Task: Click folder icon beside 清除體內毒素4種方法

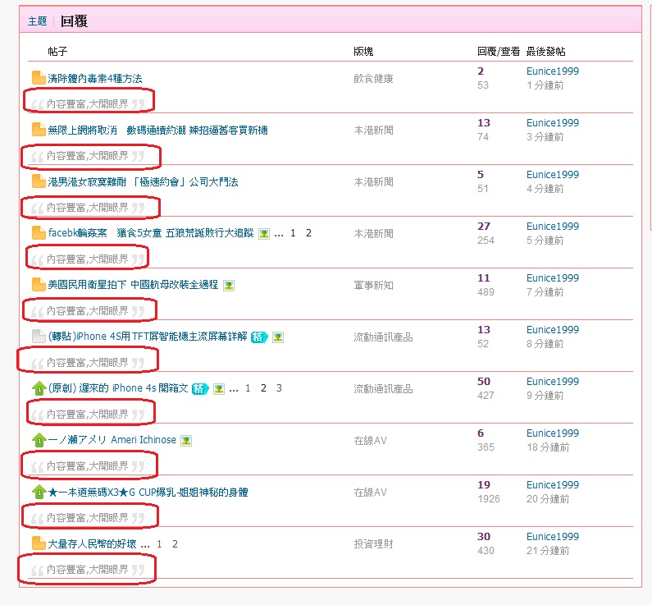Action: pyautogui.click(x=39, y=78)
